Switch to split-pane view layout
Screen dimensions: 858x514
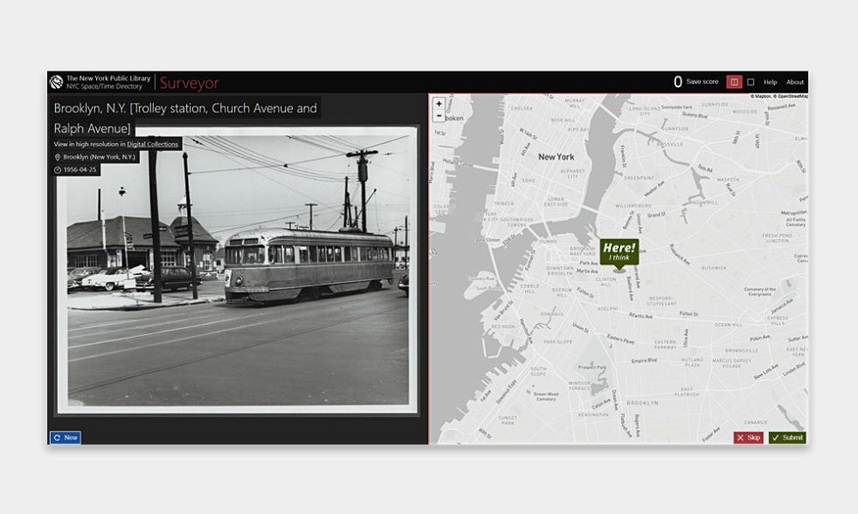(x=734, y=82)
